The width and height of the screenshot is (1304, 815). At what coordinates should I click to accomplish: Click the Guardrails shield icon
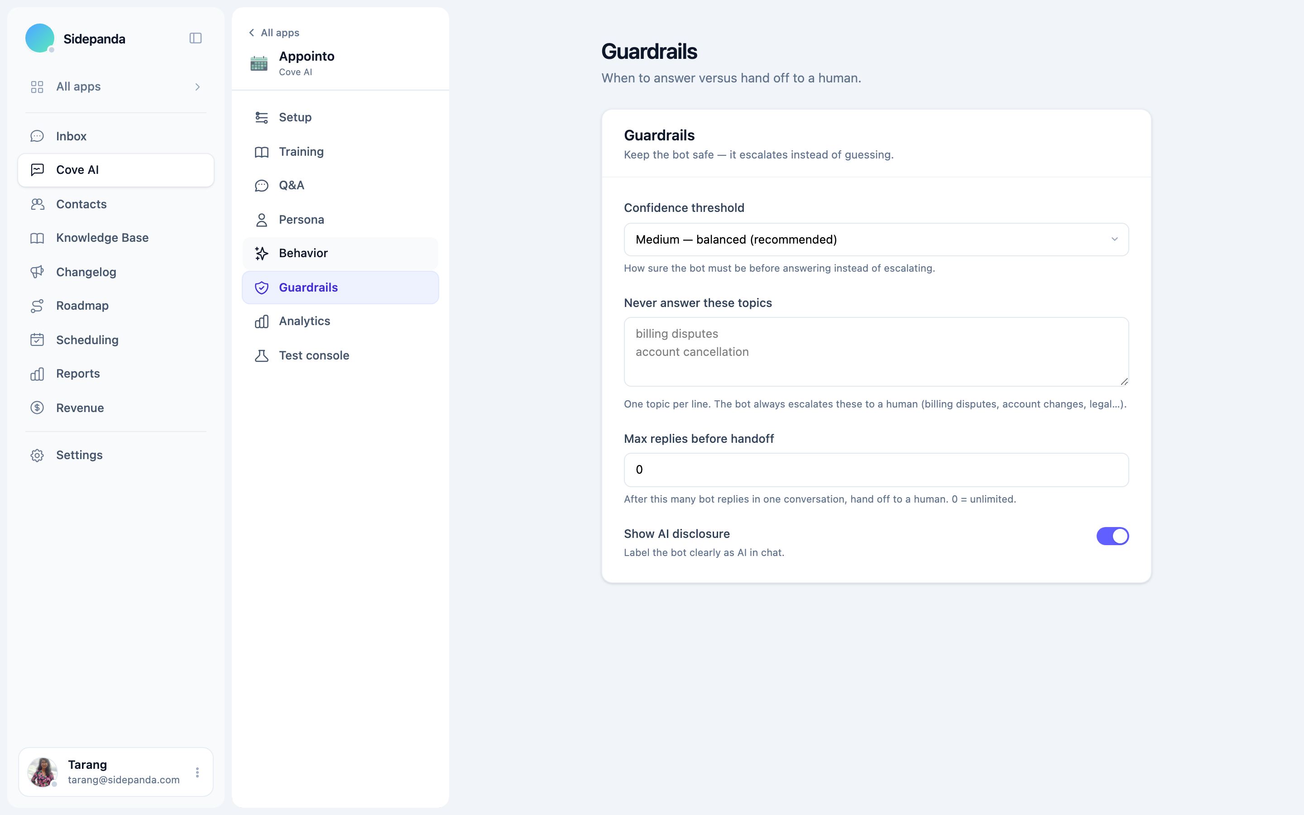click(261, 288)
